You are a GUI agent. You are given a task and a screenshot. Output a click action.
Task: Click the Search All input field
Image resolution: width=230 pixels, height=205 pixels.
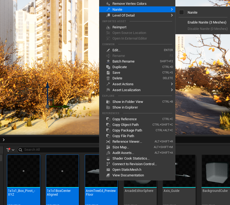(x=59, y=150)
